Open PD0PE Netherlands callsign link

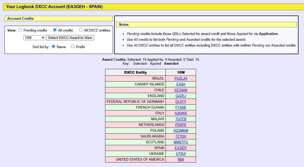point(181,125)
